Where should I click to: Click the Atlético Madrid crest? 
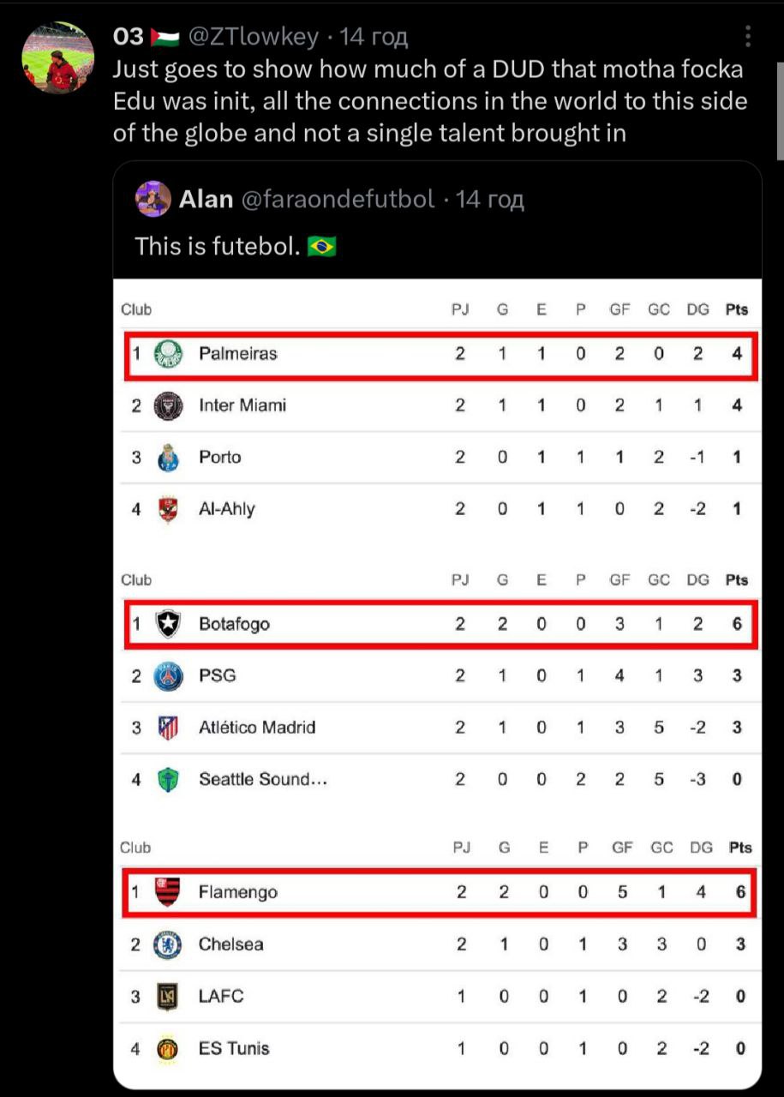pyautogui.click(x=168, y=728)
